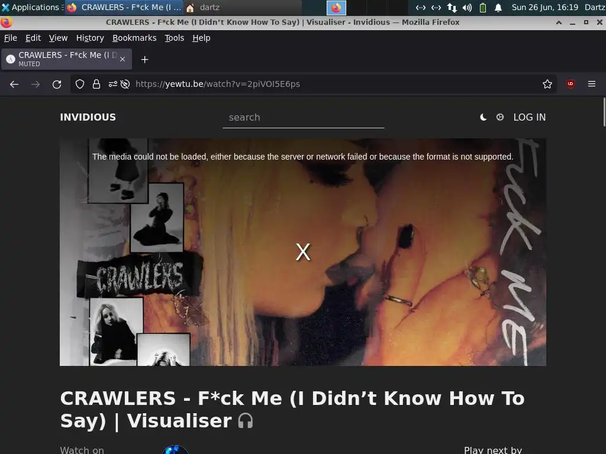Click the URL address bar text
Image resolution: width=606 pixels, height=454 pixels.
218,84
